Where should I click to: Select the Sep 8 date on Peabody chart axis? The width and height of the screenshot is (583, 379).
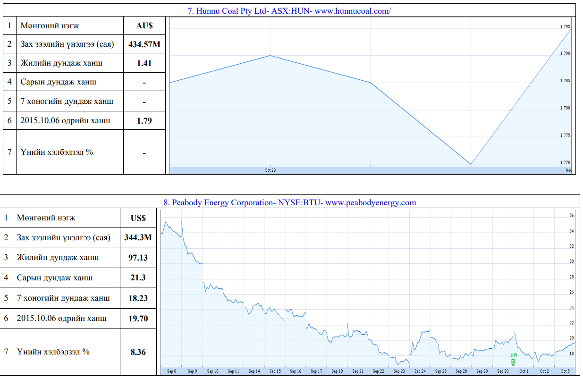point(171,371)
